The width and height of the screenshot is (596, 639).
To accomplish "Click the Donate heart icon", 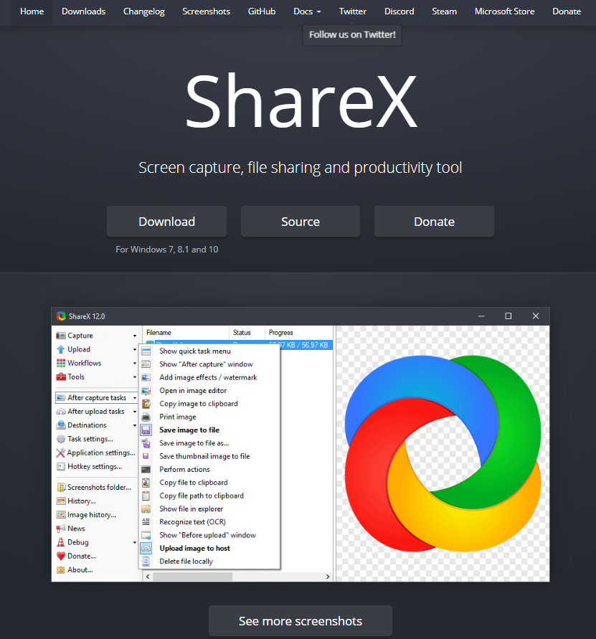I will (61, 556).
